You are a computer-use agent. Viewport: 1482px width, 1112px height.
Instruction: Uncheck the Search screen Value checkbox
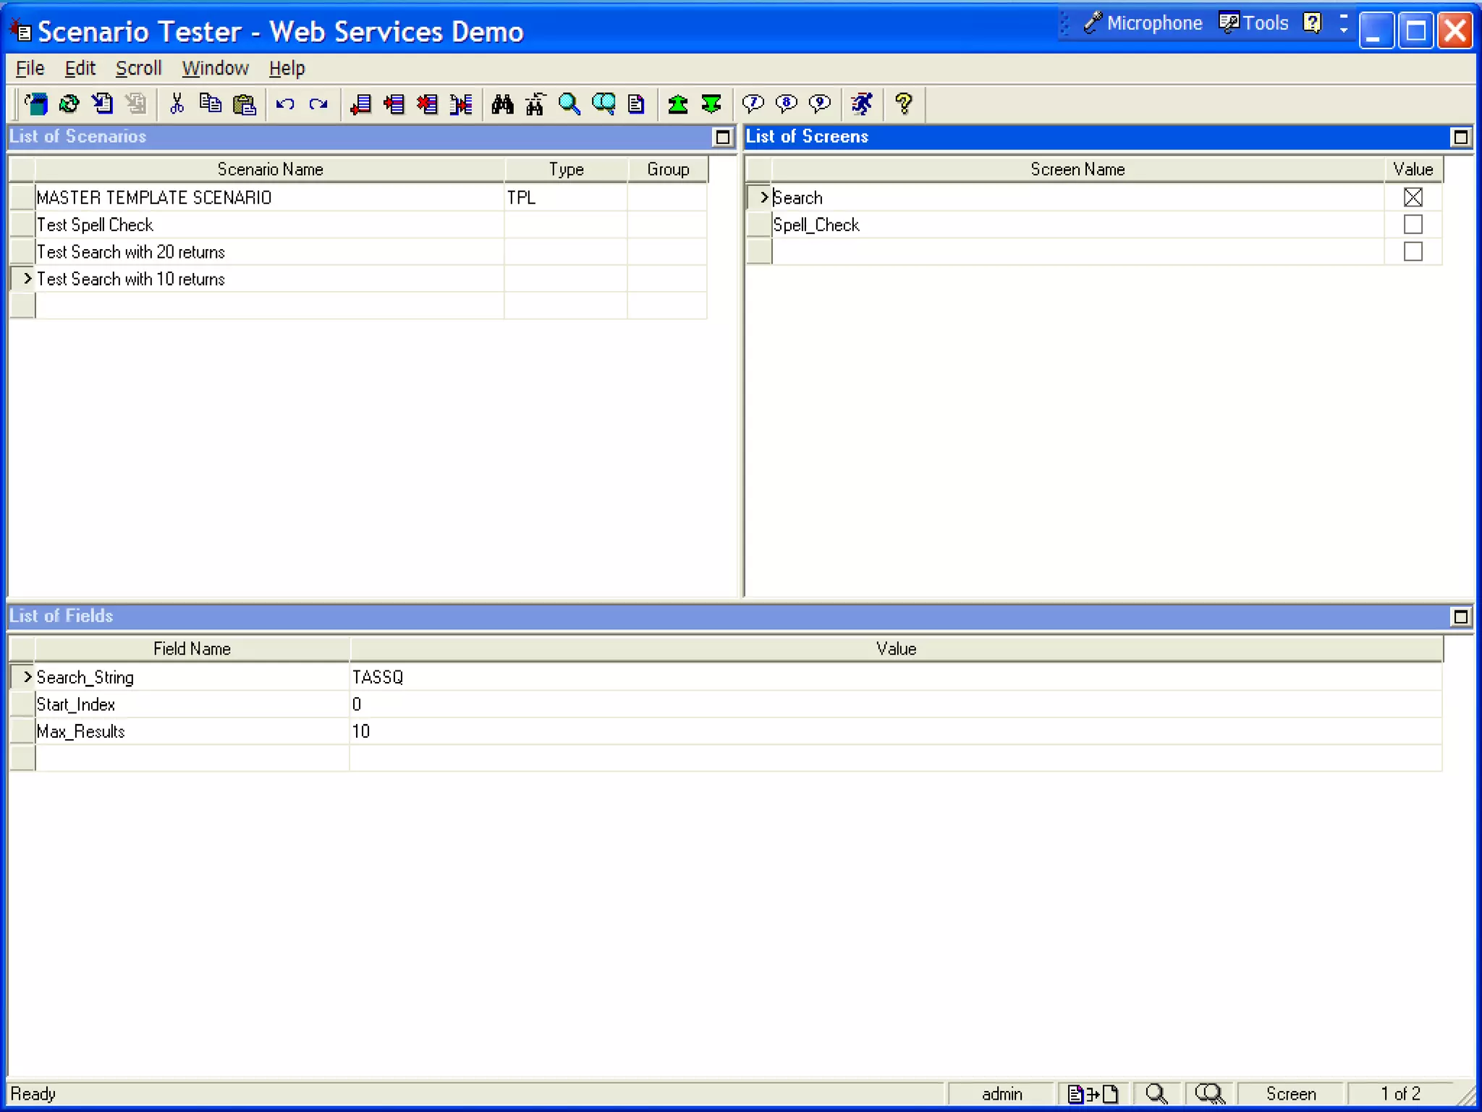[x=1412, y=197]
